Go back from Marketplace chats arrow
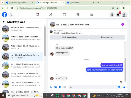This screenshot has width=131, height=98. [4, 22]
